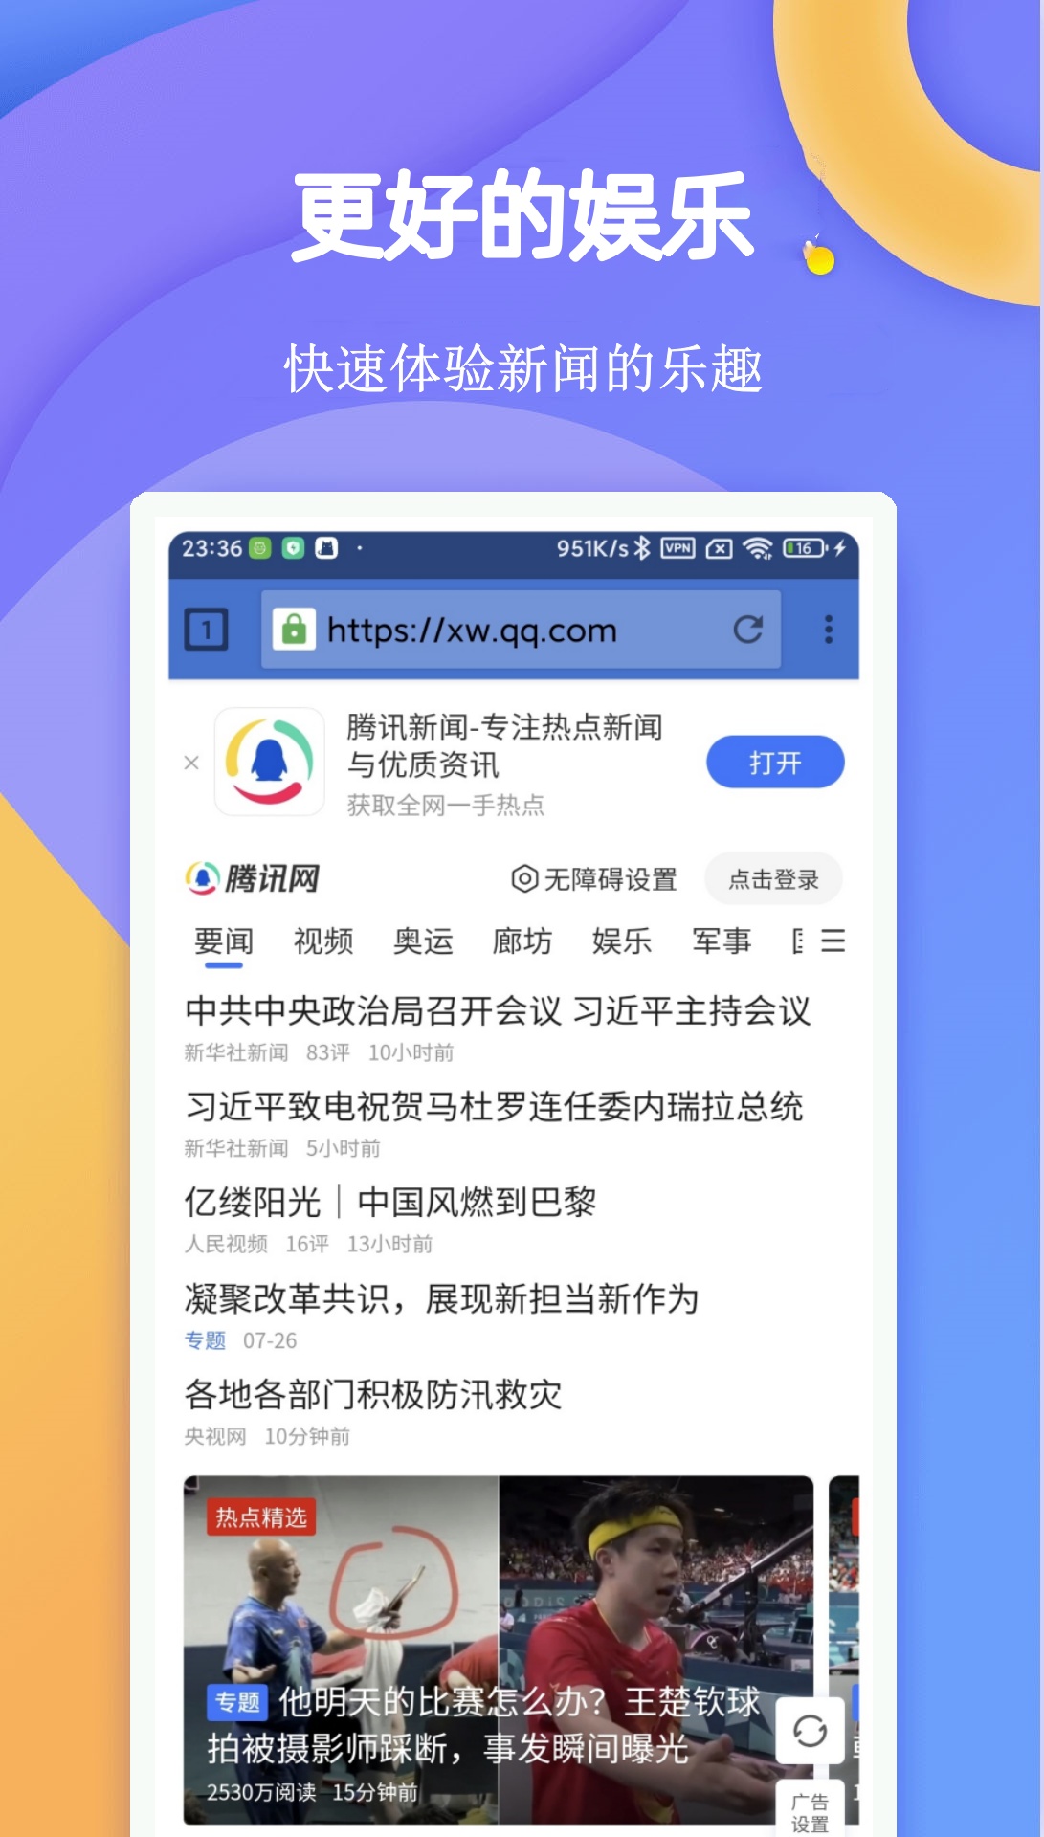Click the https://xw.qq.com address bar

[522, 630]
